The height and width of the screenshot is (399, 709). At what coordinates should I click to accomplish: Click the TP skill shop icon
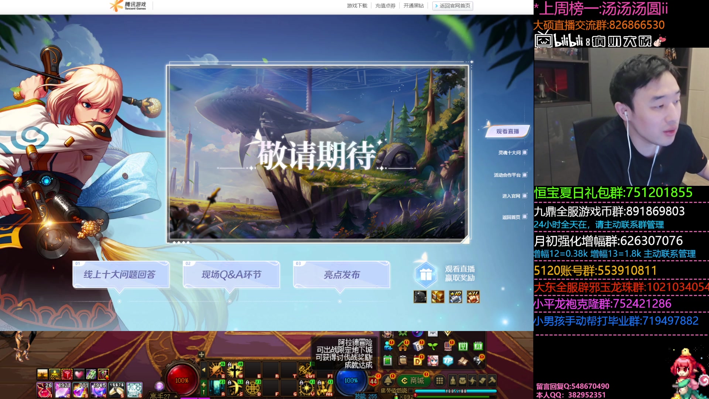click(x=448, y=361)
